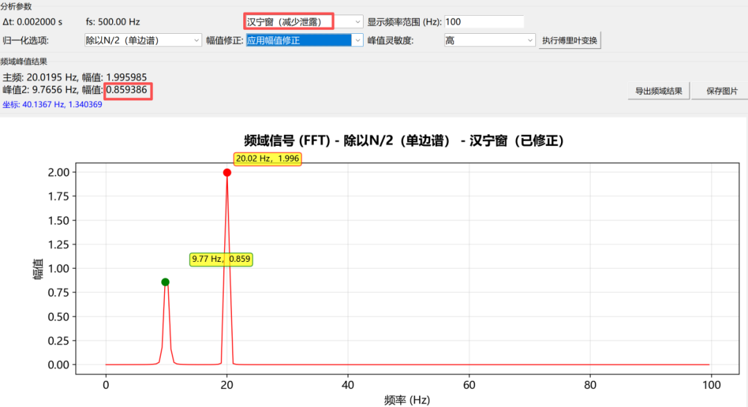Click the 2.00 y-axis tick label
The height and width of the screenshot is (407, 748).
tap(59, 172)
